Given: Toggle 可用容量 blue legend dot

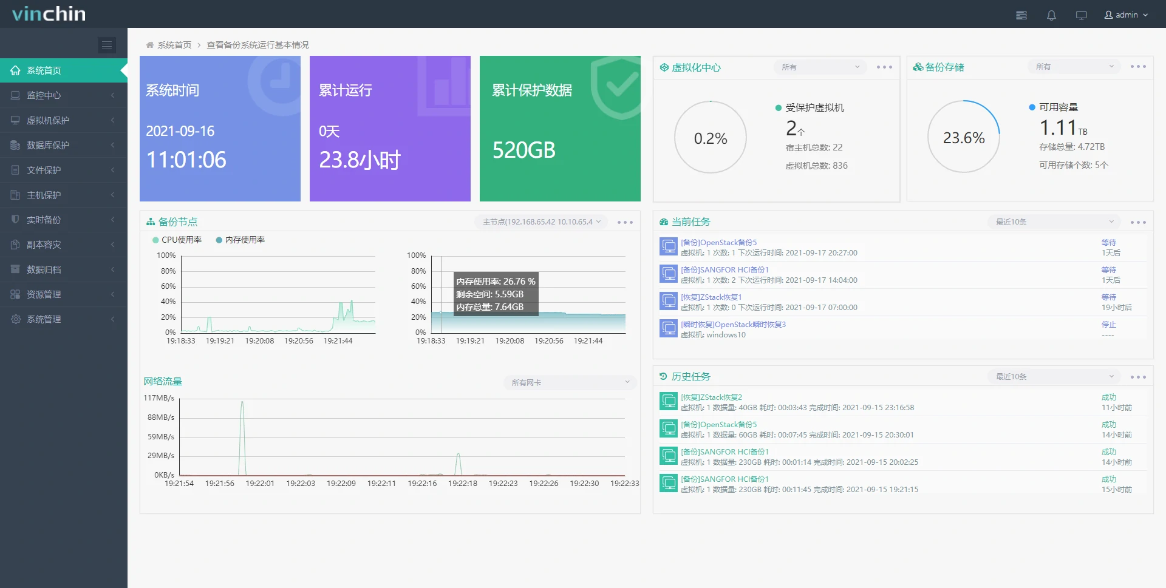Looking at the screenshot, I should pos(1032,107).
